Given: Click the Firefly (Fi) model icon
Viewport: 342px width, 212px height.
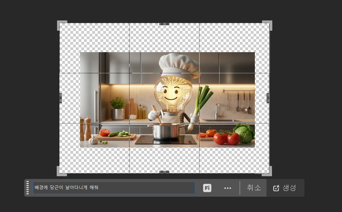Looking at the screenshot, I should click(207, 188).
